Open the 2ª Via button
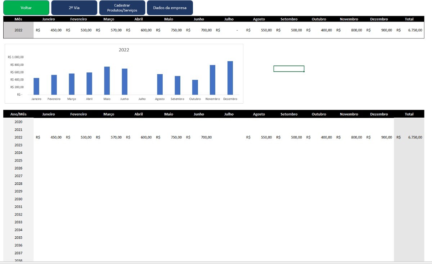The height and width of the screenshot is (264, 432). (x=74, y=8)
